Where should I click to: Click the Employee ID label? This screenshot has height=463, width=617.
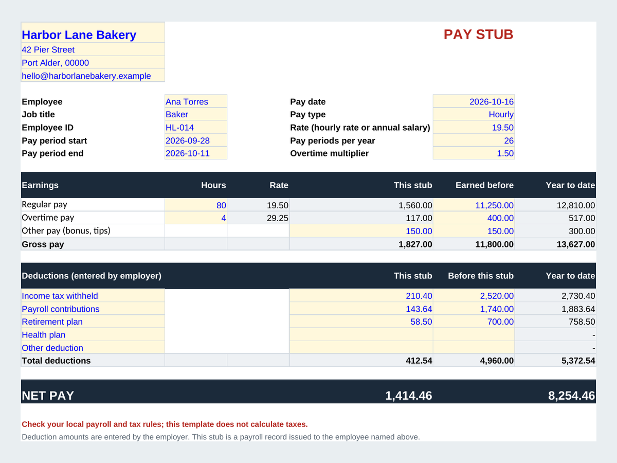click(48, 128)
